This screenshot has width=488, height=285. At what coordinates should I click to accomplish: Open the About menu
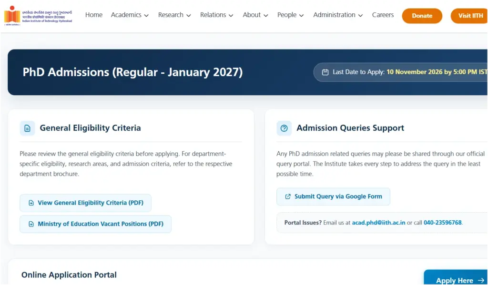coord(255,15)
